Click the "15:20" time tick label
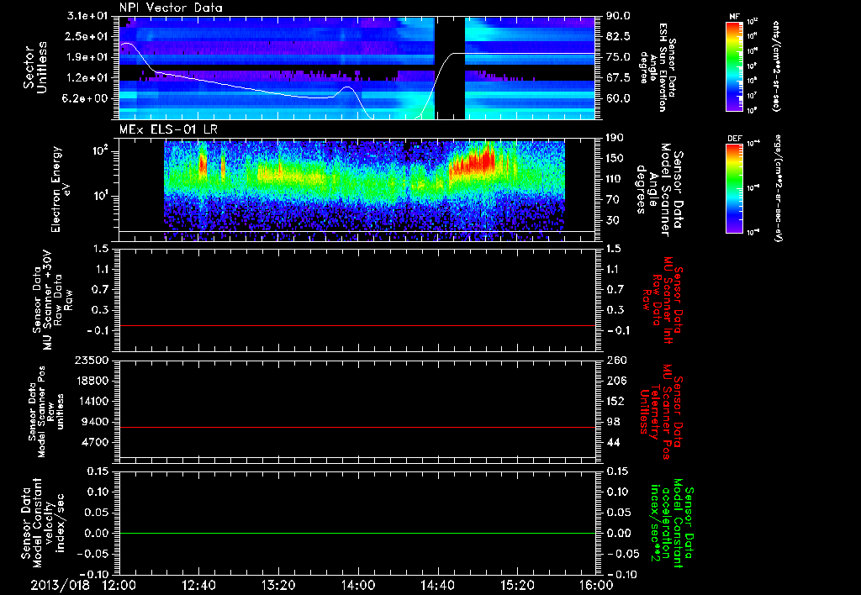The image size is (861, 595). [517, 585]
